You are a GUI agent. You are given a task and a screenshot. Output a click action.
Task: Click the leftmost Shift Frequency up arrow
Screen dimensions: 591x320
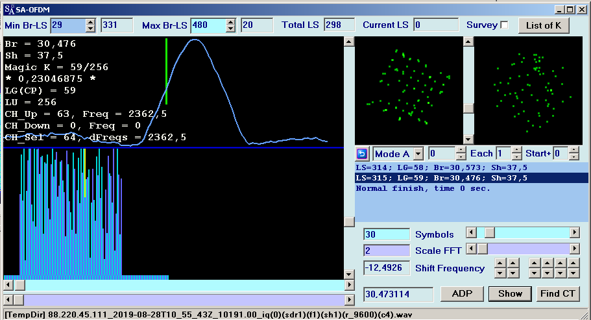point(500,263)
